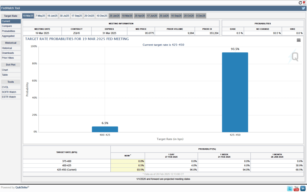Open the YouTube icon in footer
The height and width of the screenshot is (192, 307).
(296, 188)
